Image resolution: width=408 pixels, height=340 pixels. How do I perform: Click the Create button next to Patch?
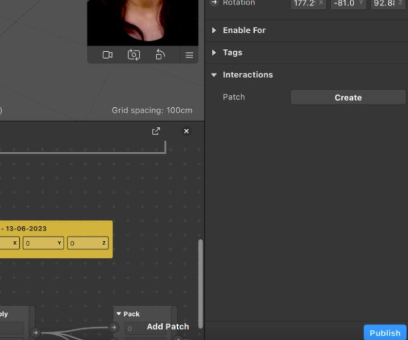pos(348,97)
